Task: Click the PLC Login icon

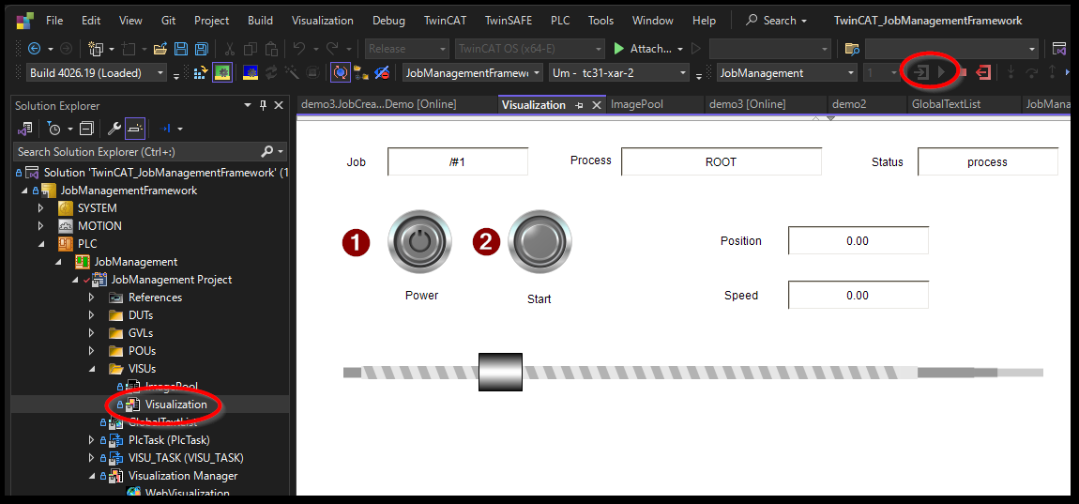Action: 921,72
